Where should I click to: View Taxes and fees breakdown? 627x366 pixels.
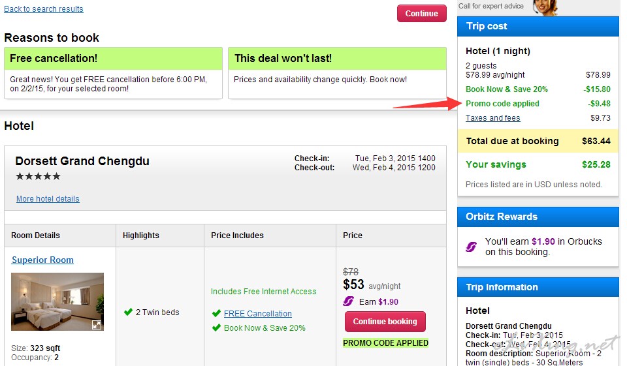pyautogui.click(x=492, y=118)
